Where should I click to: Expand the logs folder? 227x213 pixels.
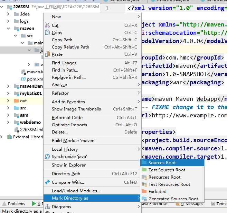[x=8, y=21]
